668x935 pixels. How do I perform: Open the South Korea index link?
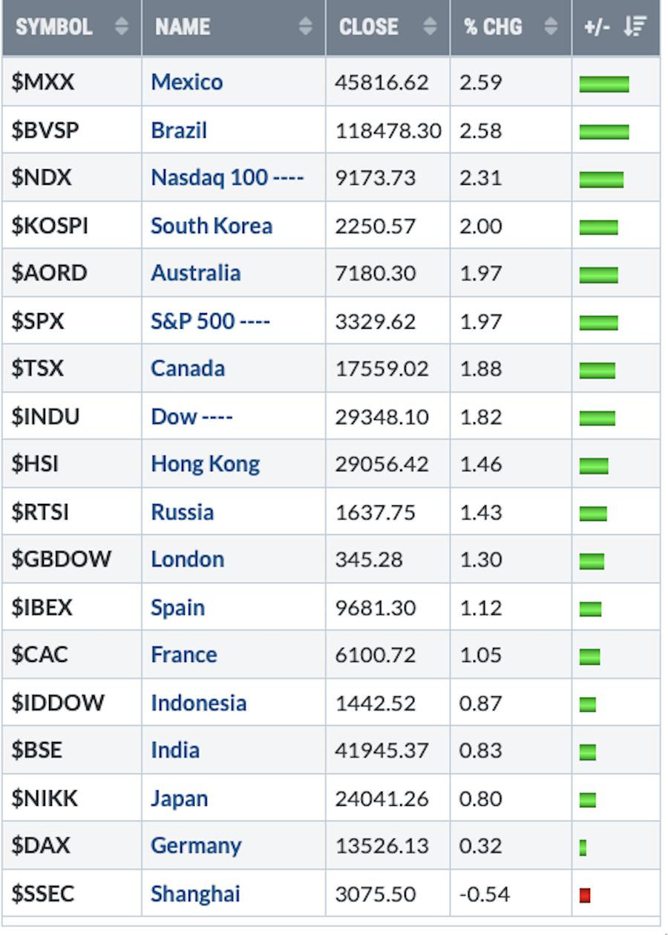[211, 226]
